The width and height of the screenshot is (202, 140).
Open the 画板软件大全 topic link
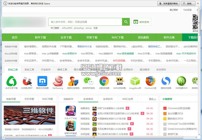pyautogui.click(x=85, y=47)
